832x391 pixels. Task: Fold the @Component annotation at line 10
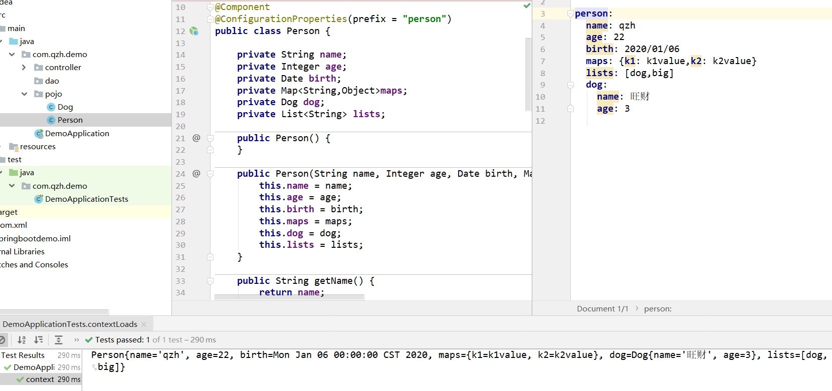tap(211, 7)
